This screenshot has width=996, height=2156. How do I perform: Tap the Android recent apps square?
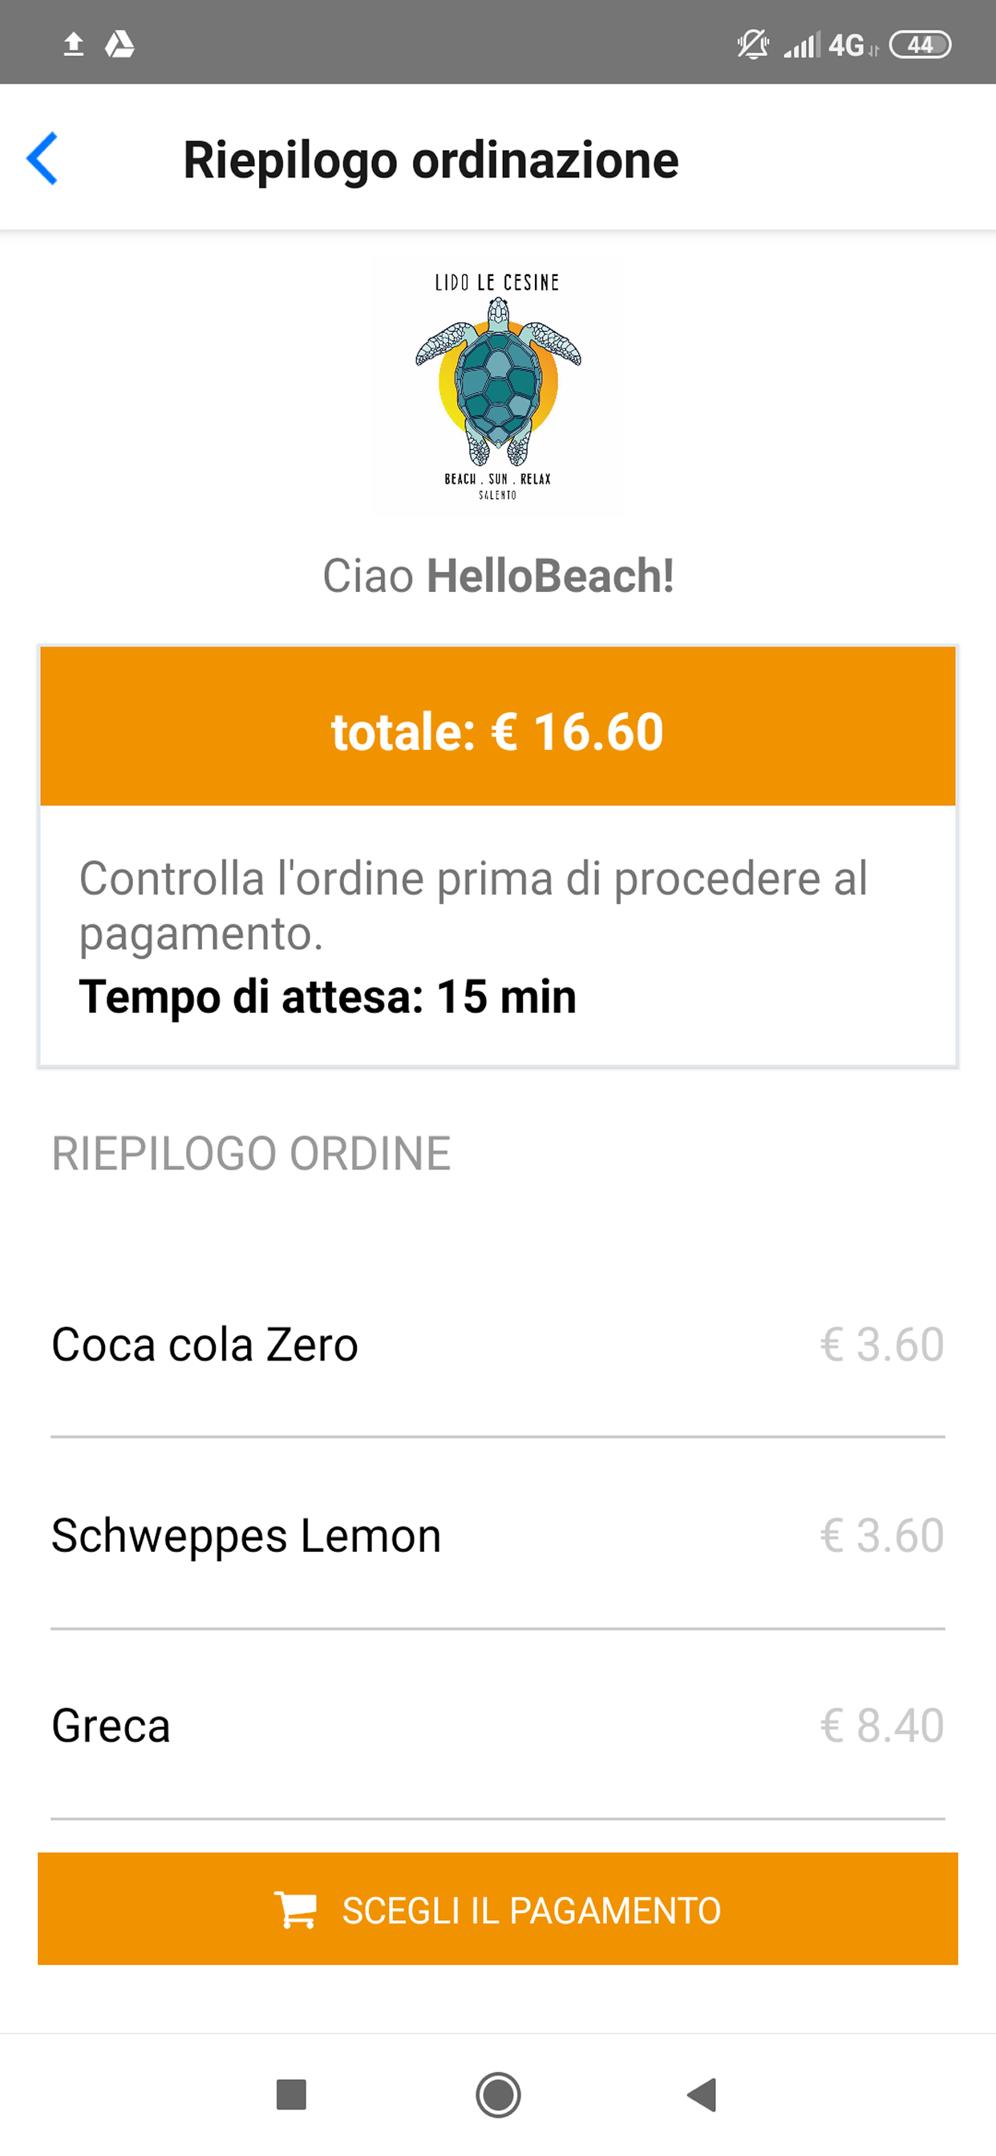tap(291, 2094)
